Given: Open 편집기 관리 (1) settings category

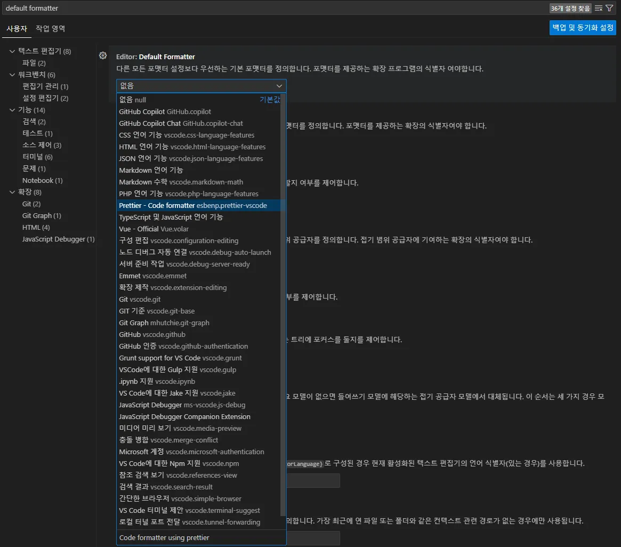Looking at the screenshot, I should [x=45, y=86].
